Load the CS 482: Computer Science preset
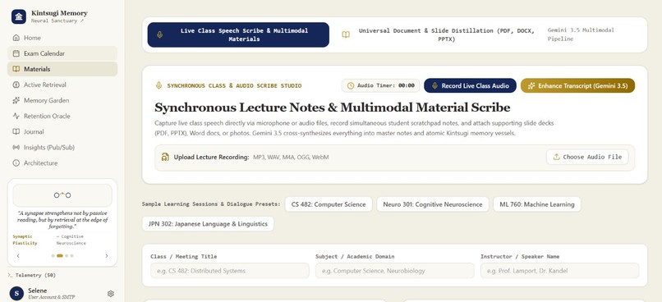662x302 pixels. [x=329, y=204]
